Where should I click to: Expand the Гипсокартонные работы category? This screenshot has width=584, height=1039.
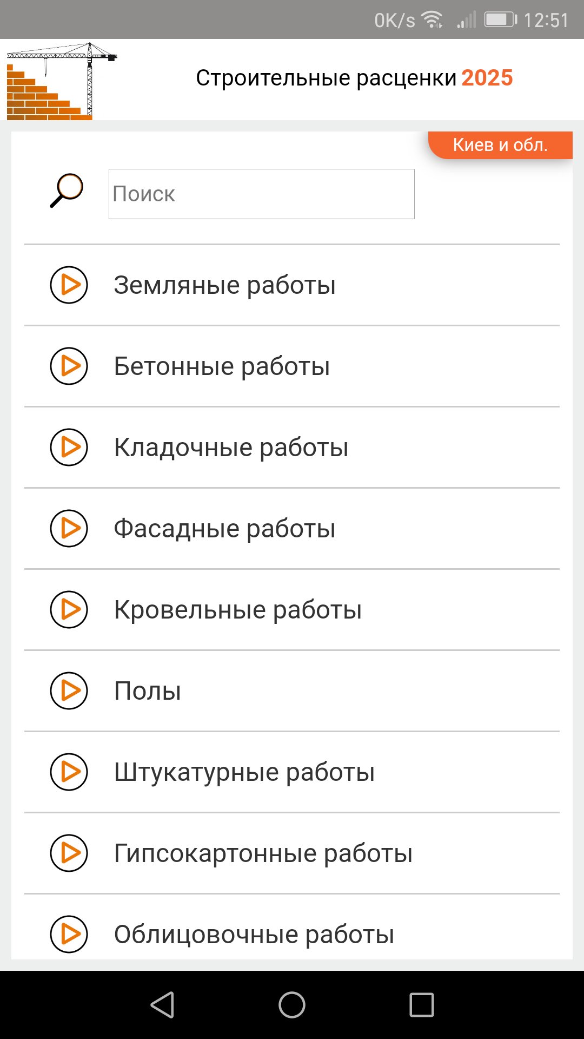pos(69,853)
